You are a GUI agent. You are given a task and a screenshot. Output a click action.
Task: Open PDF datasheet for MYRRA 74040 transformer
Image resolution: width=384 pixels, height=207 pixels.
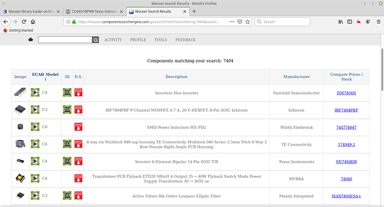tap(78, 179)
